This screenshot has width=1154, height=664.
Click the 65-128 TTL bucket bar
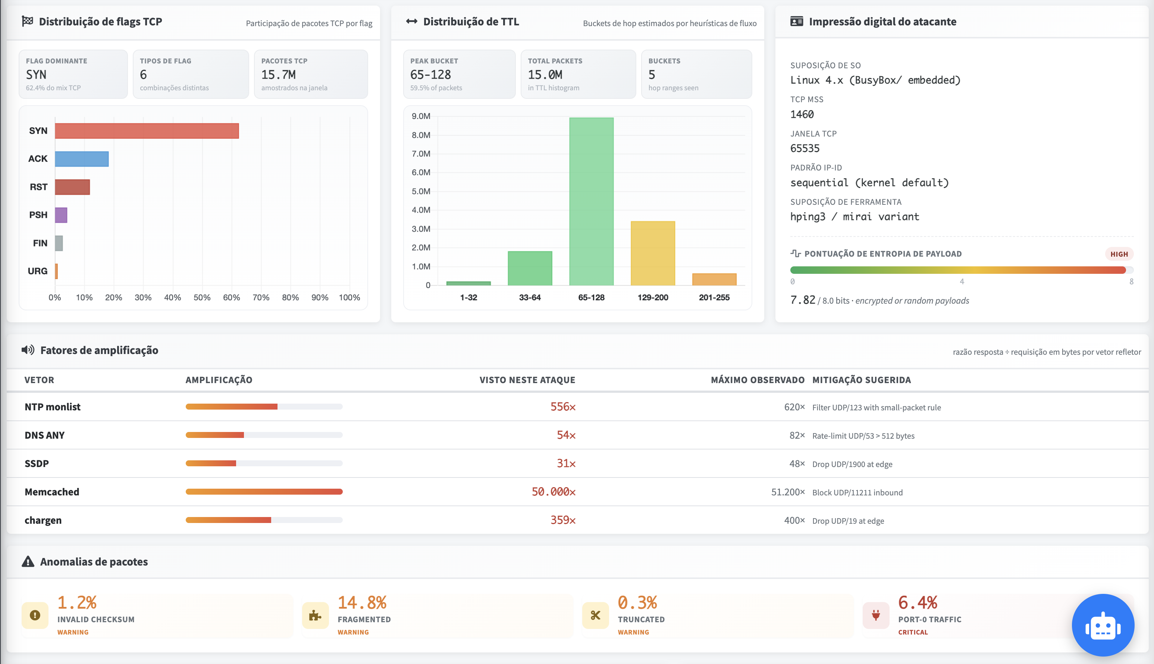tap(592, 201)
